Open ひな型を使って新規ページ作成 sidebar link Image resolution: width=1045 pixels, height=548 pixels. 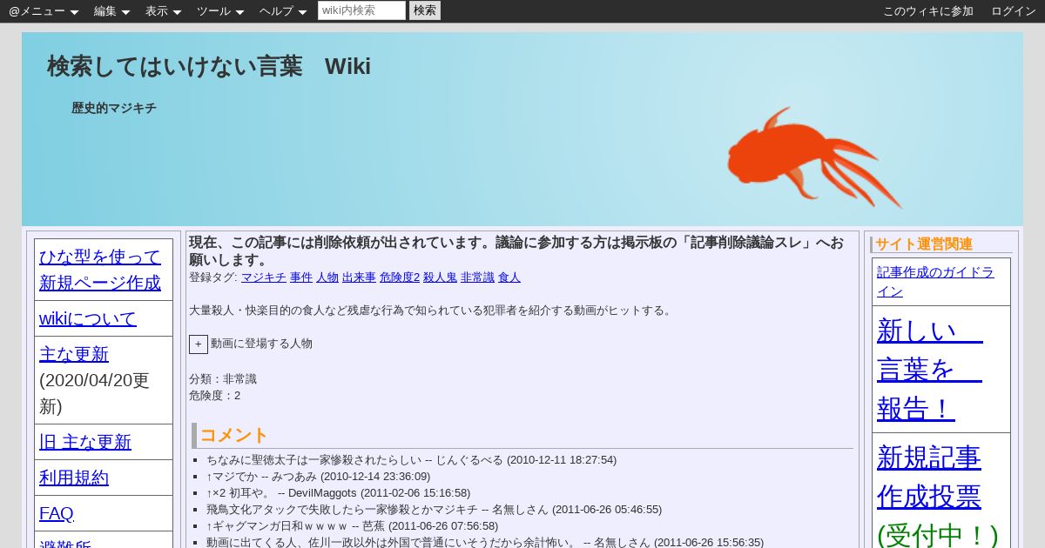pyautogui.click(x=100, y=270)
